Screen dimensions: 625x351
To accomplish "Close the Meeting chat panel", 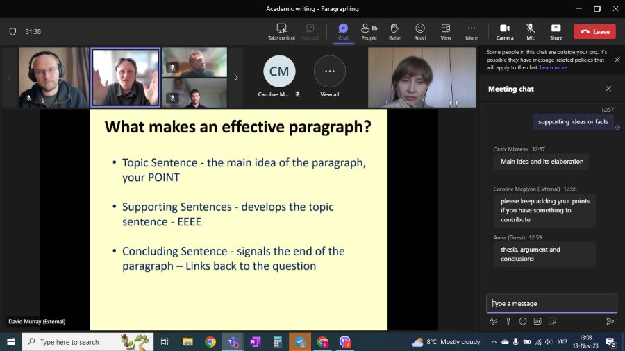I will (608, 89).
